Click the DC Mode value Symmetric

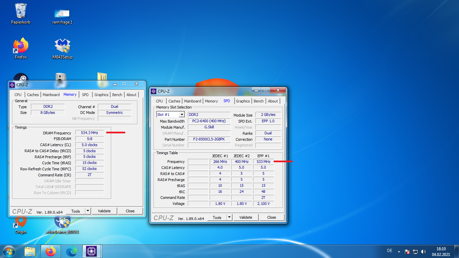[115, 113]
